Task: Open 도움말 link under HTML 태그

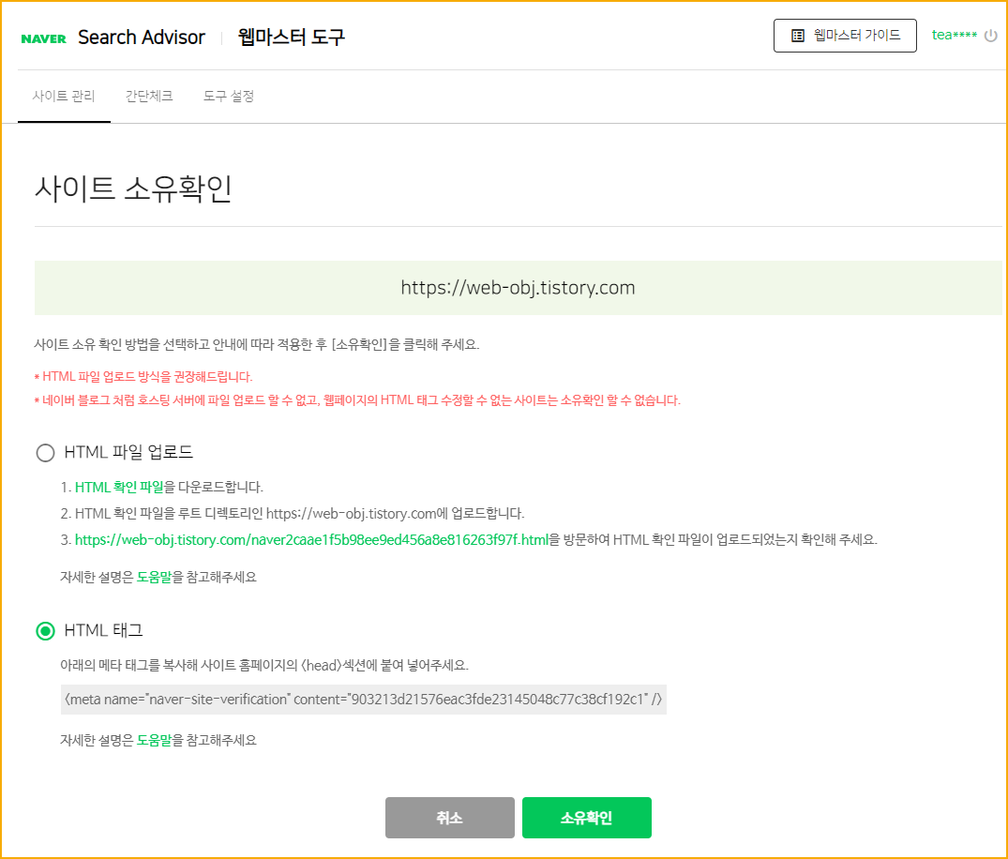Action: (x=155, y=740)
